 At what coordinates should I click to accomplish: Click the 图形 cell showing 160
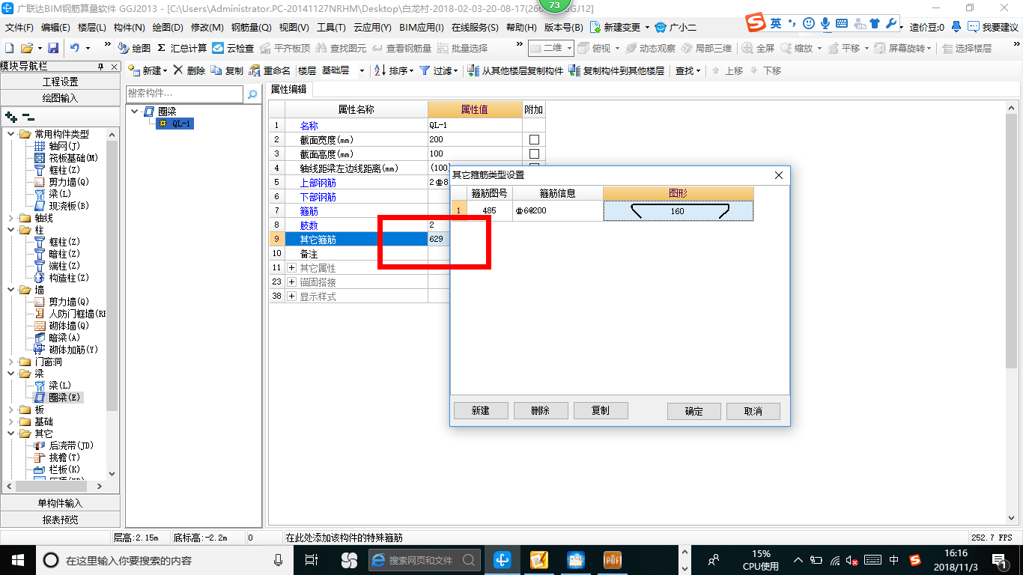coord(678,211)
